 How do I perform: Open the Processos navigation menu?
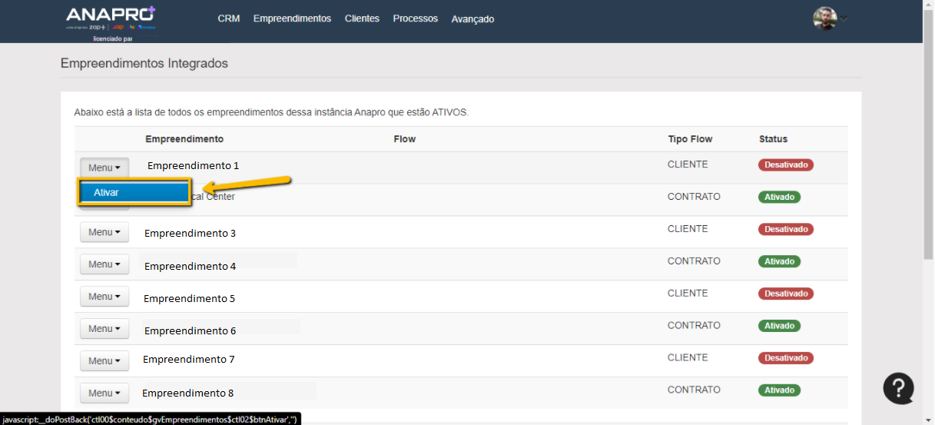tap(415, 18)
